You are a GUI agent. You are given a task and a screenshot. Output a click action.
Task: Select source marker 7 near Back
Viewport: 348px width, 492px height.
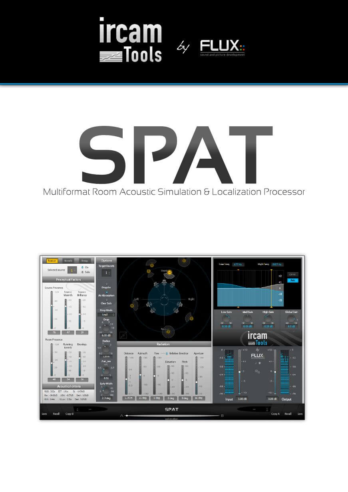coord(168,331)
